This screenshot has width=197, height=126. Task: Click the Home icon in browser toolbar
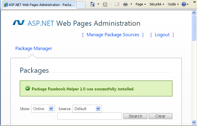(x=93, y=4)
